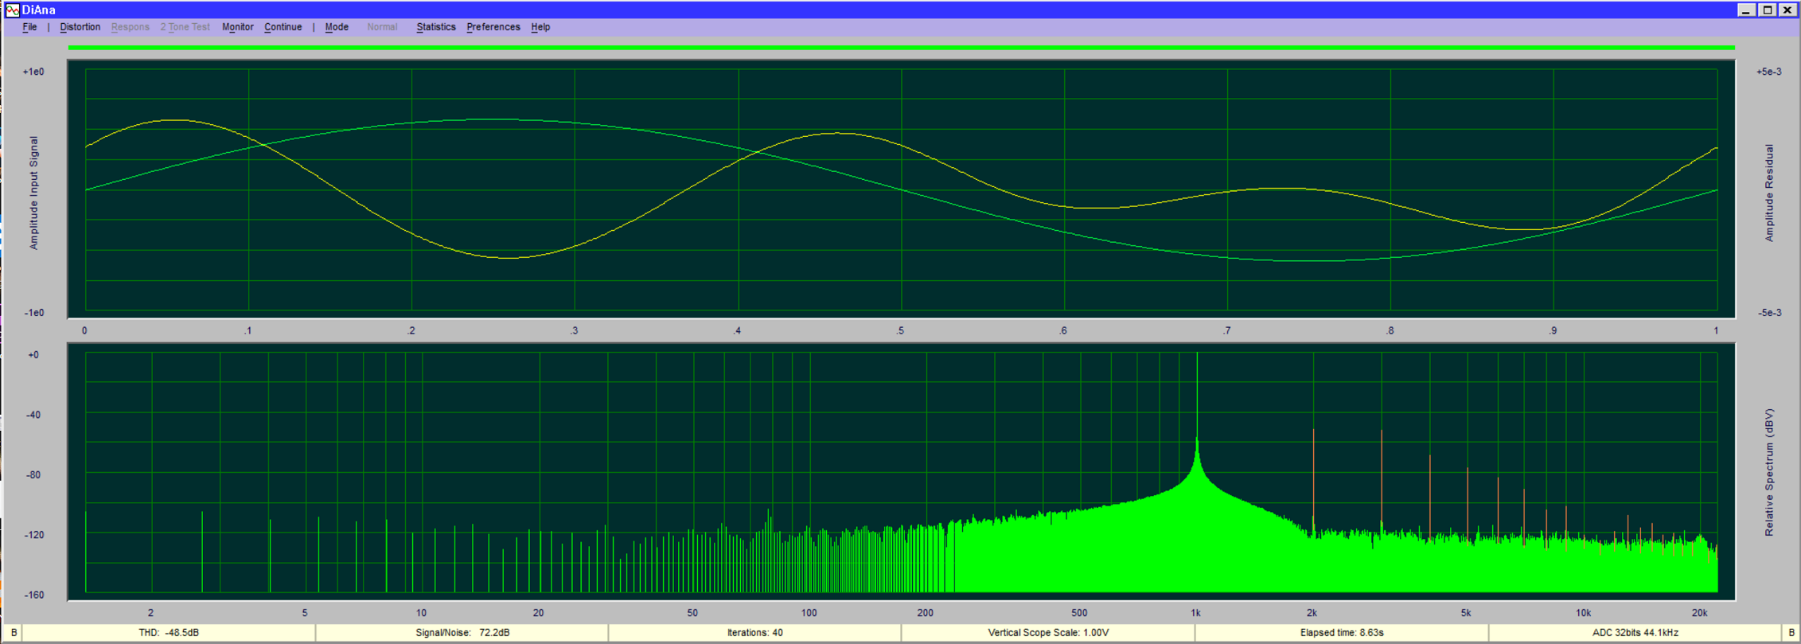Open the Help menu

pos(540,27)
